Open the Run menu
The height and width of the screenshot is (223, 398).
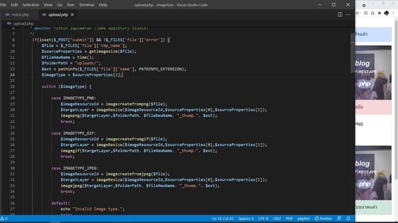click(x=70, y=5)
